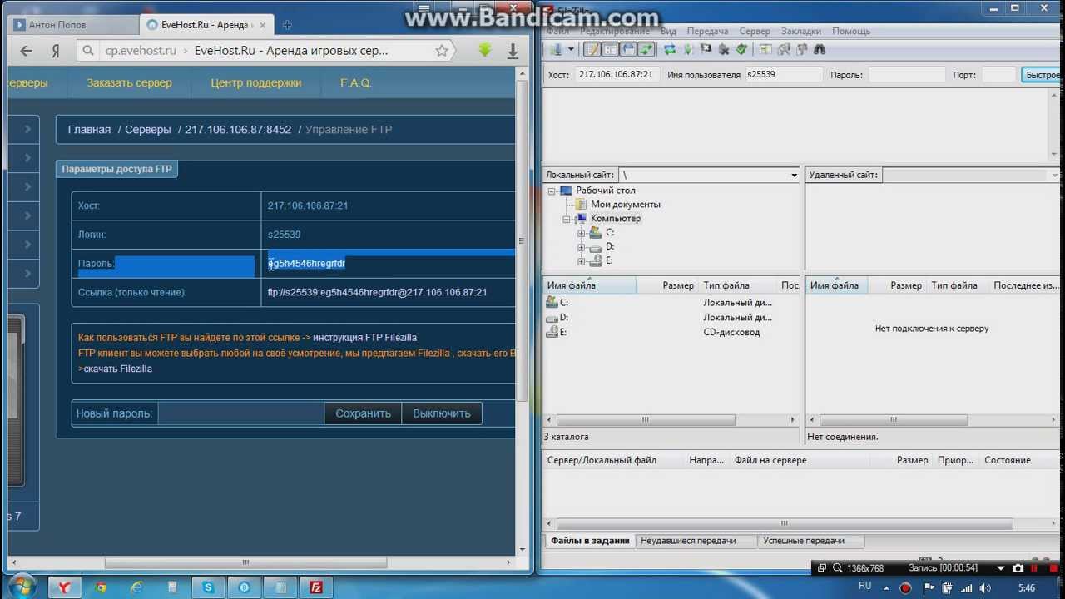The height and width of the screenshot is (599, 1065).
Task: Open FileZilla from the taskbar
Action: point(316,587)
